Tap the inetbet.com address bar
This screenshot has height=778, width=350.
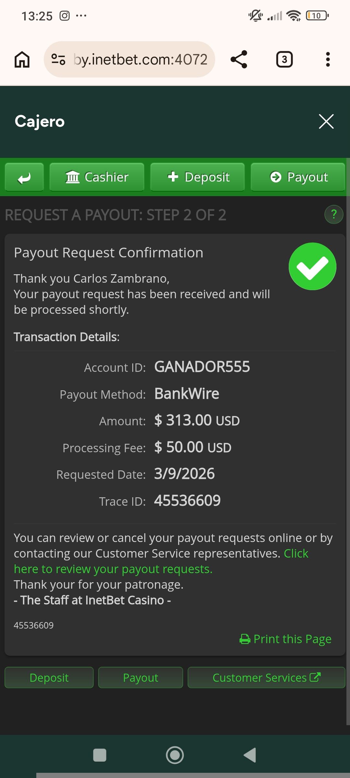pyautogui.click(x=140, y=60)
